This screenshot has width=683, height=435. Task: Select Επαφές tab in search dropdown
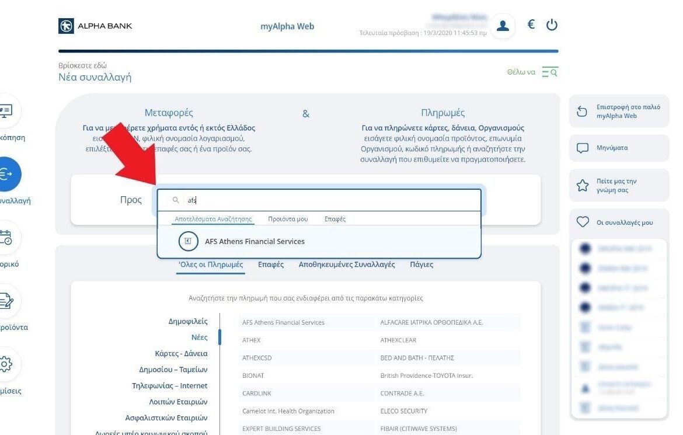(335, 219)
